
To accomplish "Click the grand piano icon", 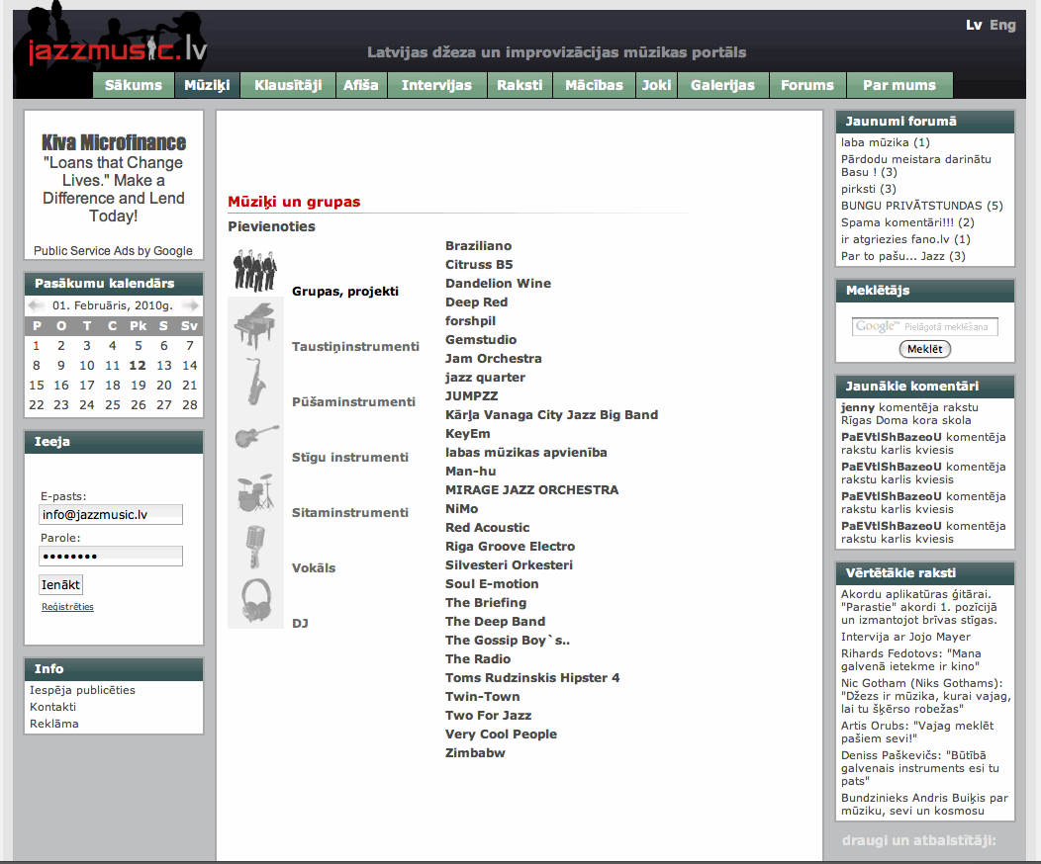I will pyautogui.click(x=255, y=325).
